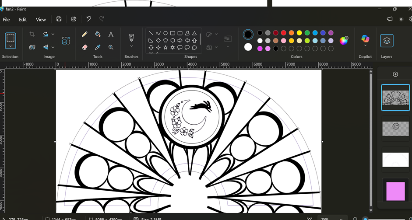Choose the Diamond shape
The height and width of the screenshot is (220, 412).
(x=158, y=40)
